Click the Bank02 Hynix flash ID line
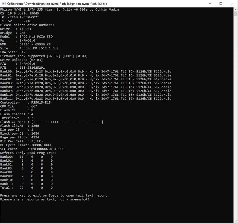Screen dimensions: 238x223 point(86,79)
